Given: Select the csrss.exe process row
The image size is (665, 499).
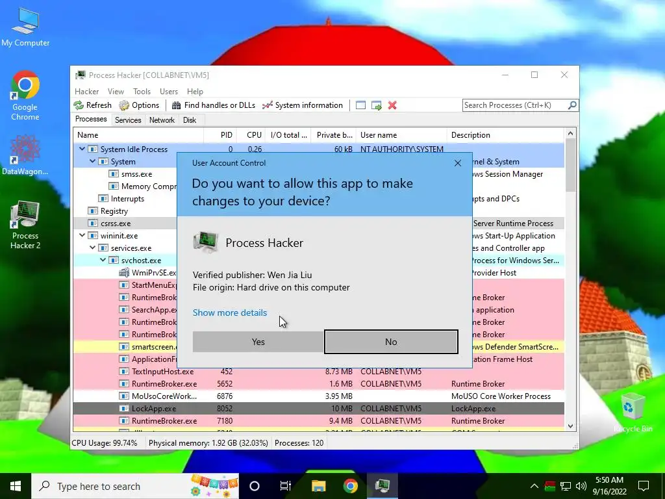Looking at the screenshot, I should pos(125,224).
